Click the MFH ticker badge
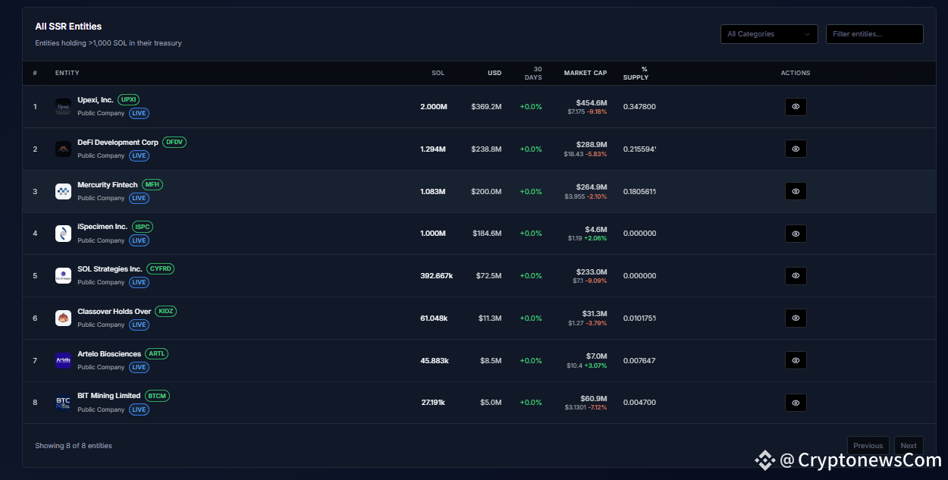The width and height of the screenshot is (948, 480). (152, 185)
